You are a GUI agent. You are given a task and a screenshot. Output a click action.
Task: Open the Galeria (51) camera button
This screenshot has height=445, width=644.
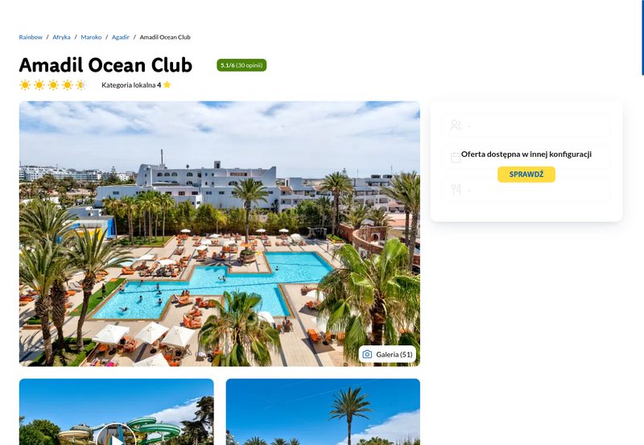point(387,354)
